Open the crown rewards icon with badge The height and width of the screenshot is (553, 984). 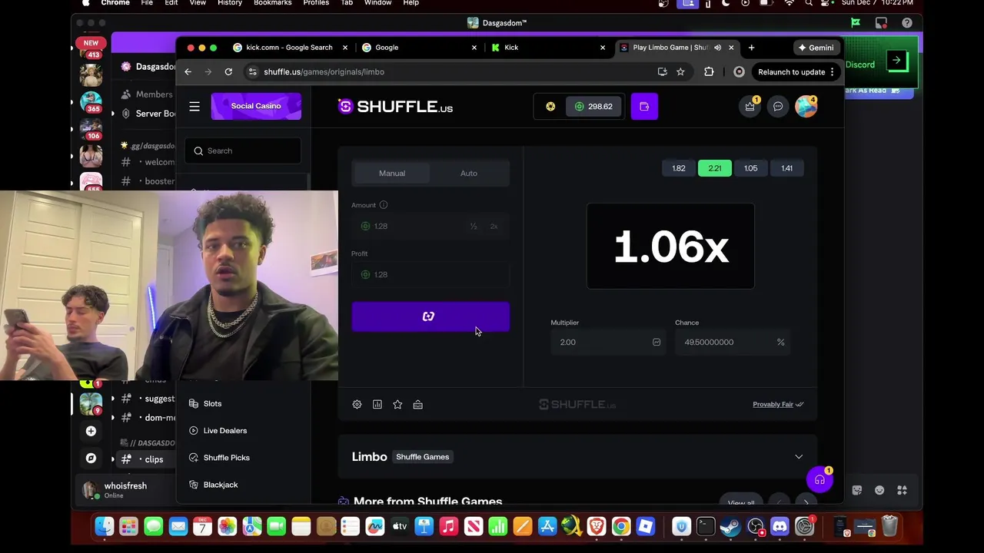tap(750, 107)
